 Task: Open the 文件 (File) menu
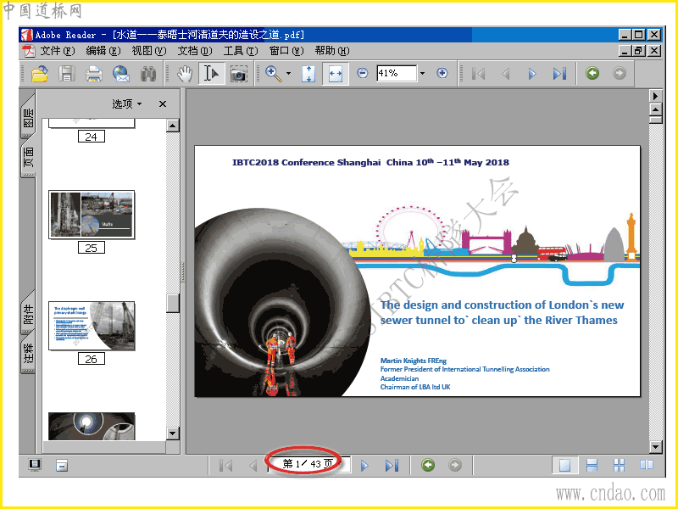pos(56,51)
